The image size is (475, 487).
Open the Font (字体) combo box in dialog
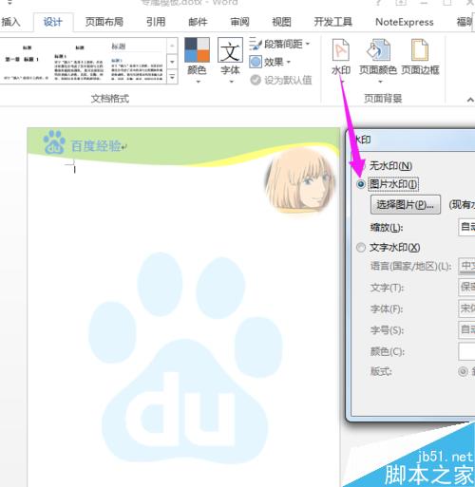pos(466,309)
